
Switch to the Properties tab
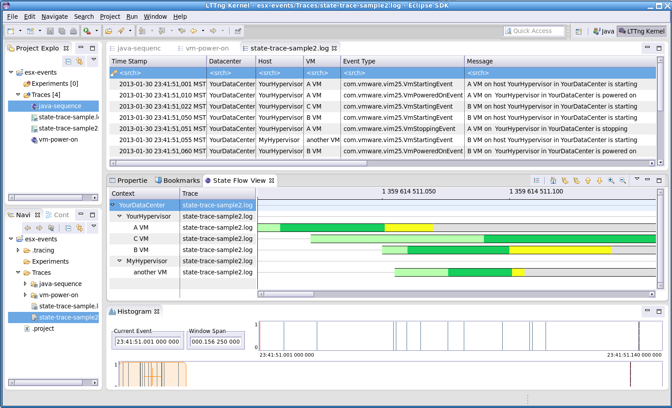click(129, 181)
